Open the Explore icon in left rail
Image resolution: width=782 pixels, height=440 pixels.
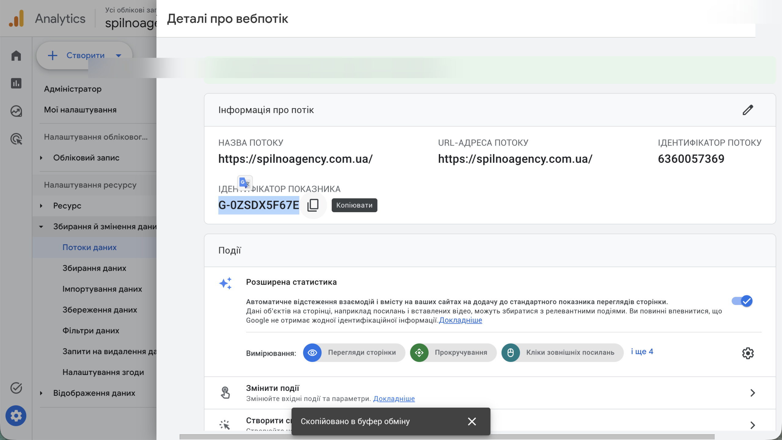(x=16, y=111)
